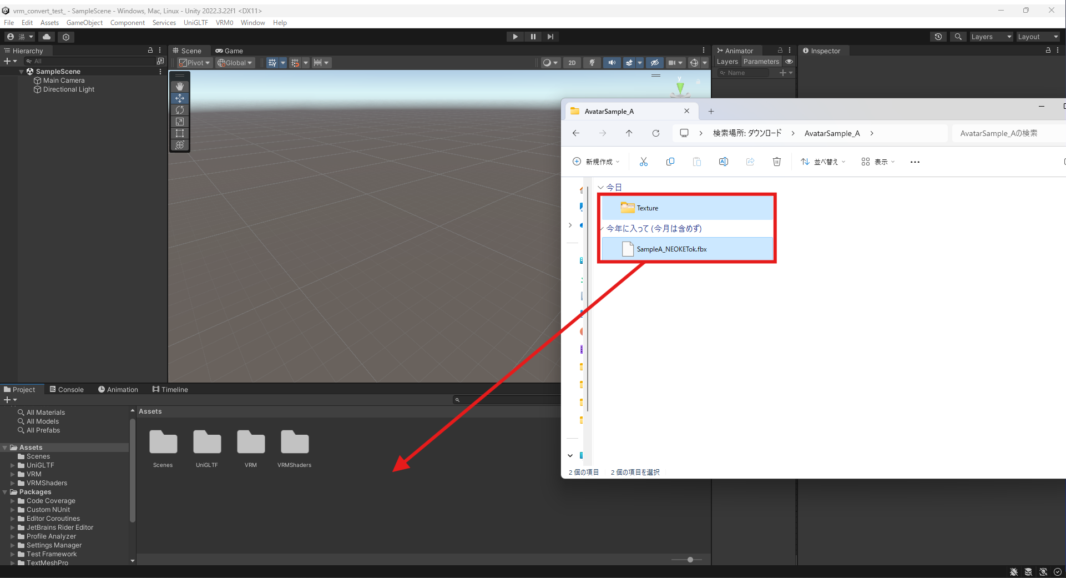Expand the Packages node in the Project panel
This screenshot has height=578, width=1066.
(4, 492)
